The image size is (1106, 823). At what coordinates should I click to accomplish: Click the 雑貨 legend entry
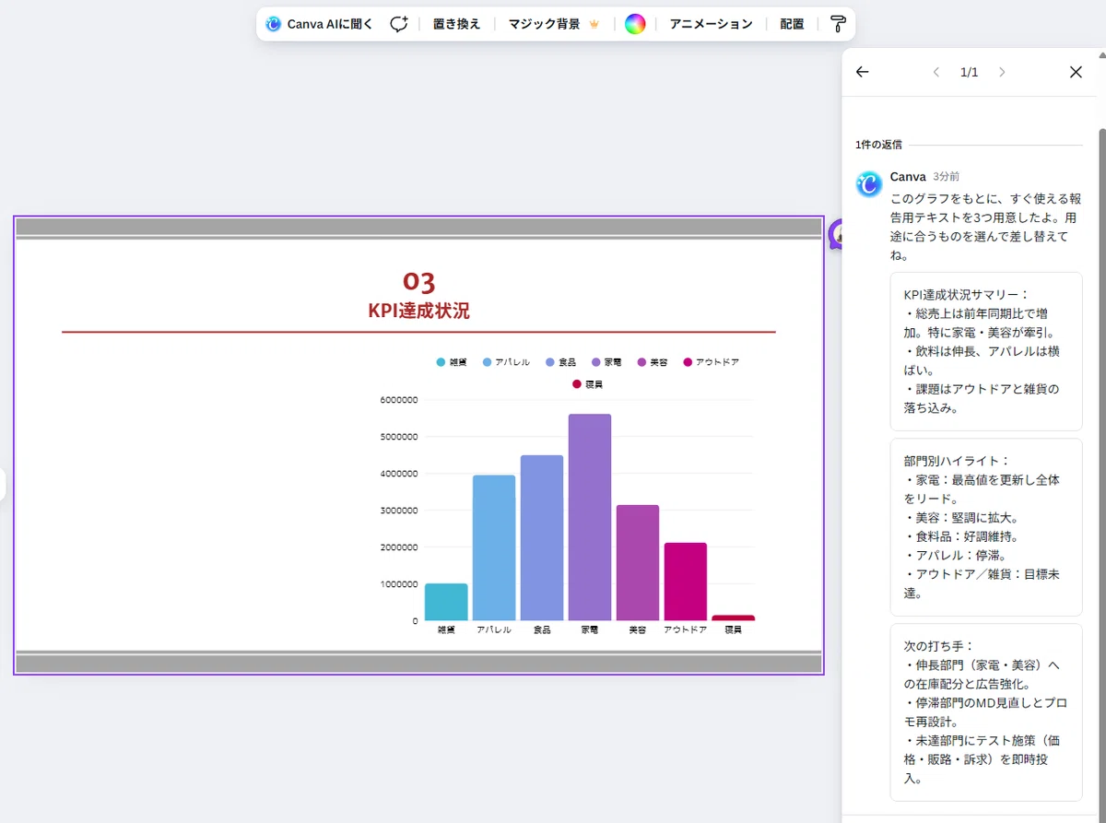click(452, 362)
